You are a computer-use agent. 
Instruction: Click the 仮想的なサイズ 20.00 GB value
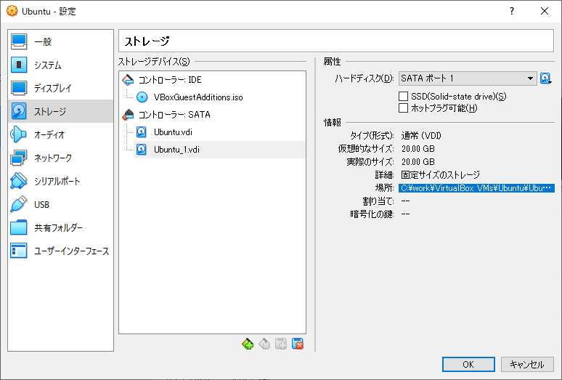click(x=418, y=149)
